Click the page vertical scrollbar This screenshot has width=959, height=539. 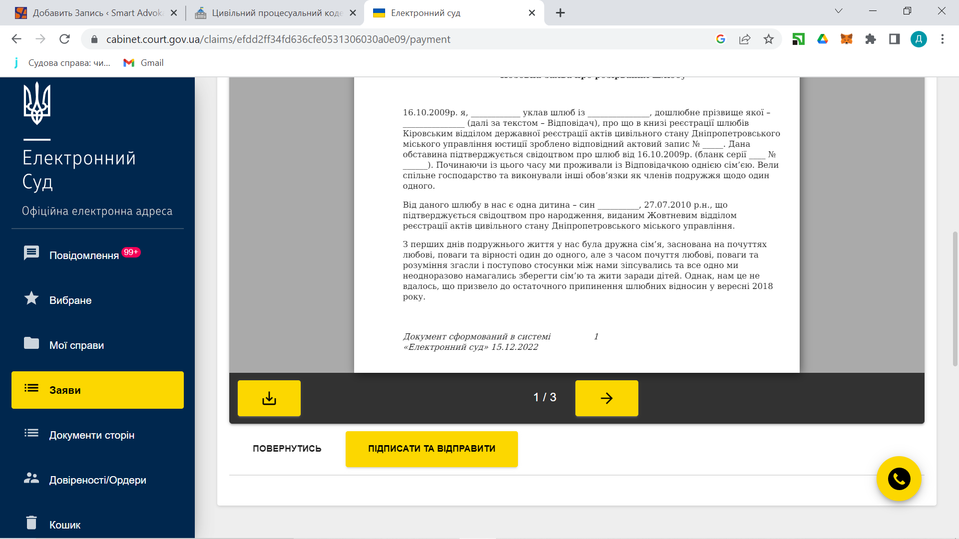click(955, 299)
